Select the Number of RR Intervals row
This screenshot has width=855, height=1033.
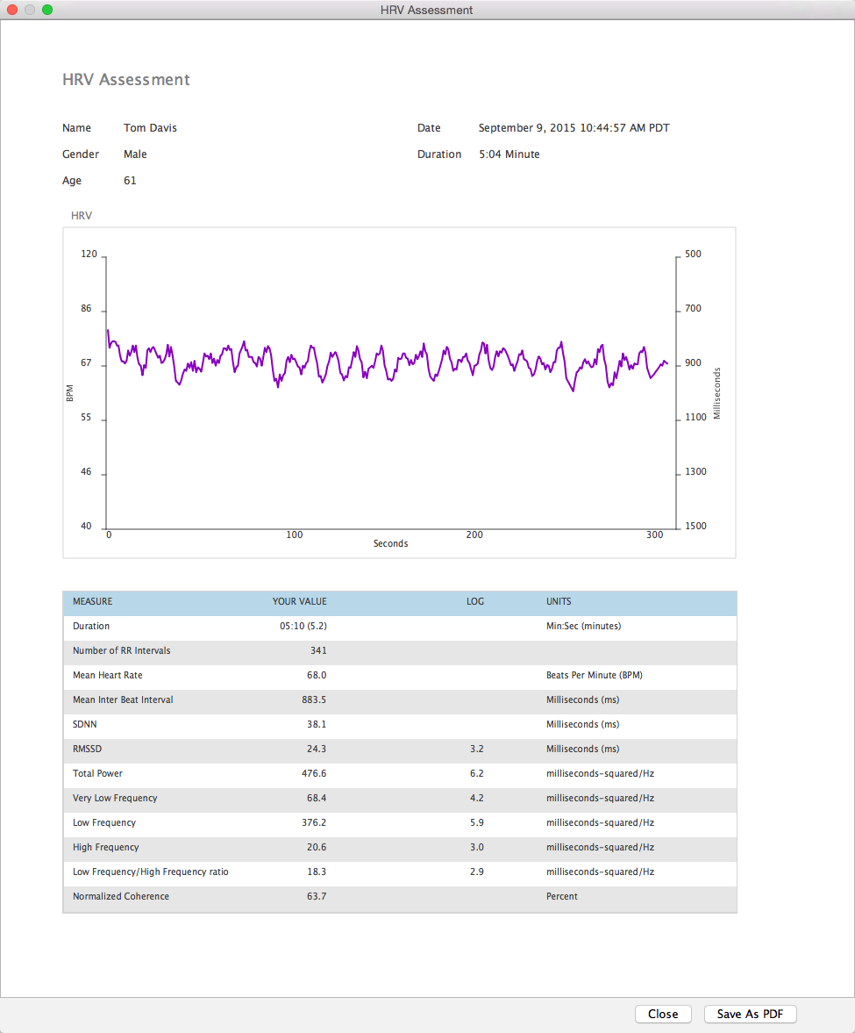pyautogui.click(x=263, y=650)
